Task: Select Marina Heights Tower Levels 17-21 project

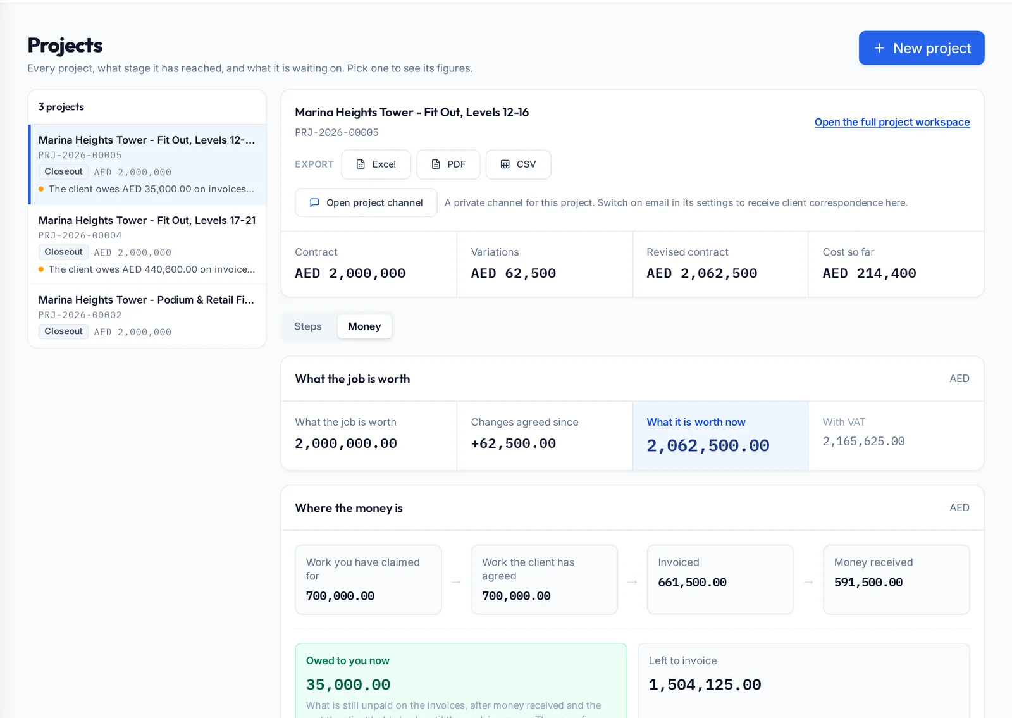Action: [147, 245]
